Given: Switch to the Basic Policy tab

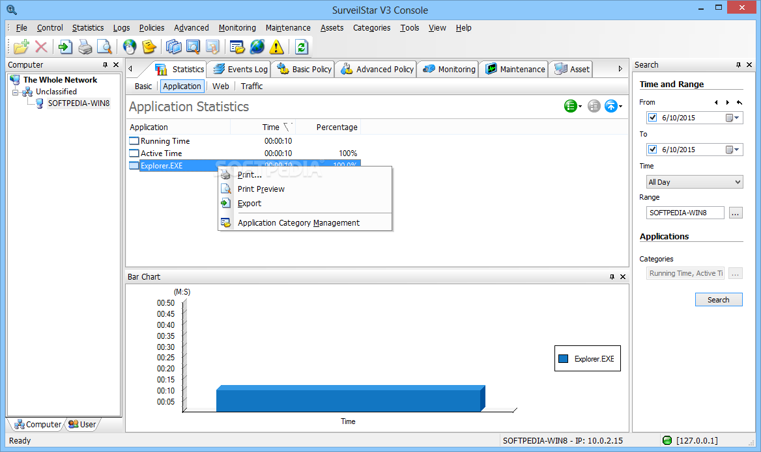Looking at the screenshot, I should 304,70.
